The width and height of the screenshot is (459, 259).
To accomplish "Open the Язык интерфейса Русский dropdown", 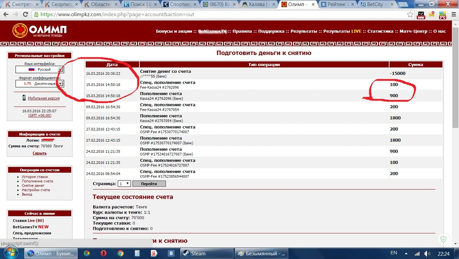I will click(39, 69).
